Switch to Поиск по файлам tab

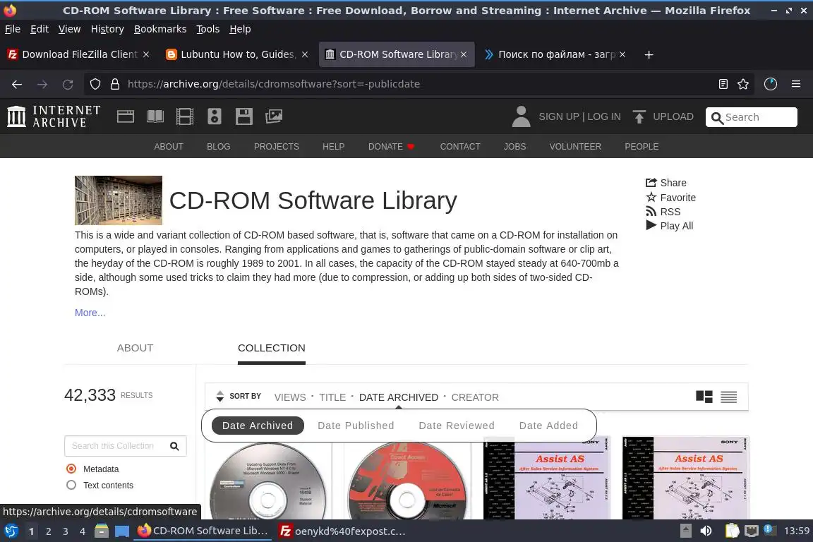pos(555,54)
